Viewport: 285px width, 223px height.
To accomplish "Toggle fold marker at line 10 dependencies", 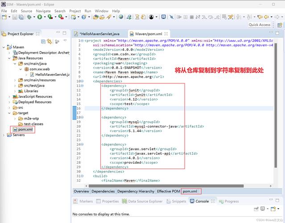I will pos(82,81).
